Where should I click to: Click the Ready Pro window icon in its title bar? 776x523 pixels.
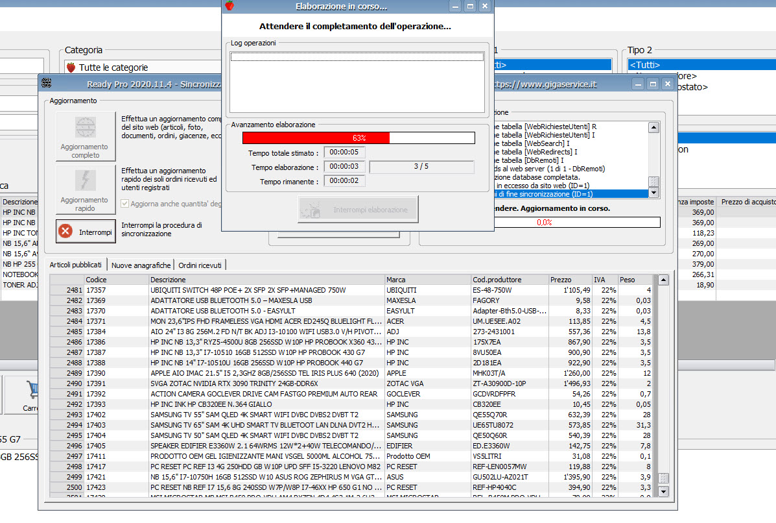[x=47, y=84]
